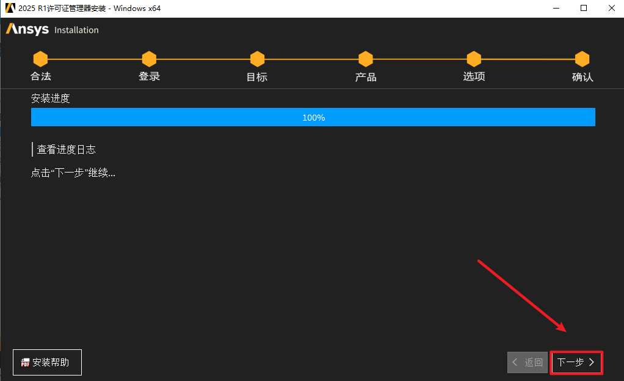Click the 选项 step label
Viewport: 624px width, 381px height.
tap(474, 76)
